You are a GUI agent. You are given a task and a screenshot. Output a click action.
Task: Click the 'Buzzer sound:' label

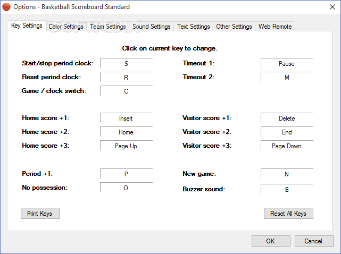coord(204,189)
